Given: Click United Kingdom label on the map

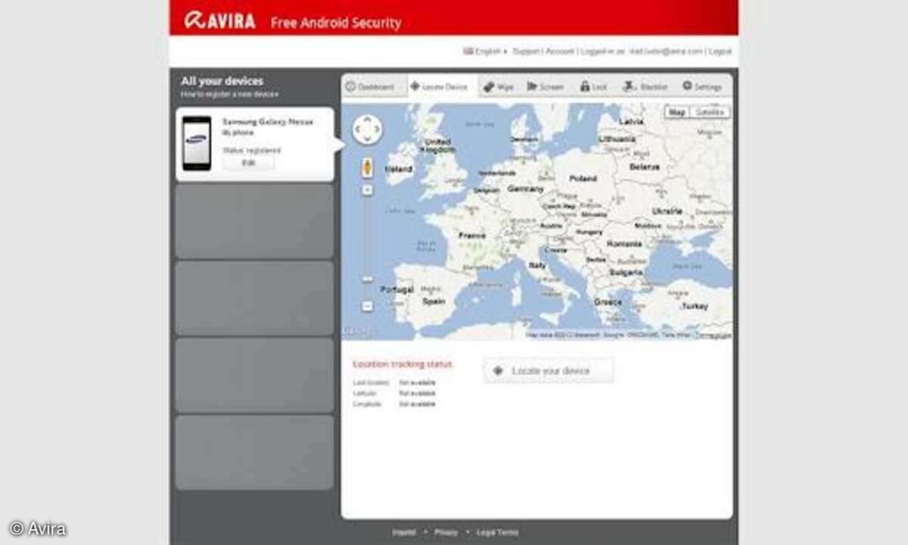Looking at the screenshot, I should [x=438, y=146].
